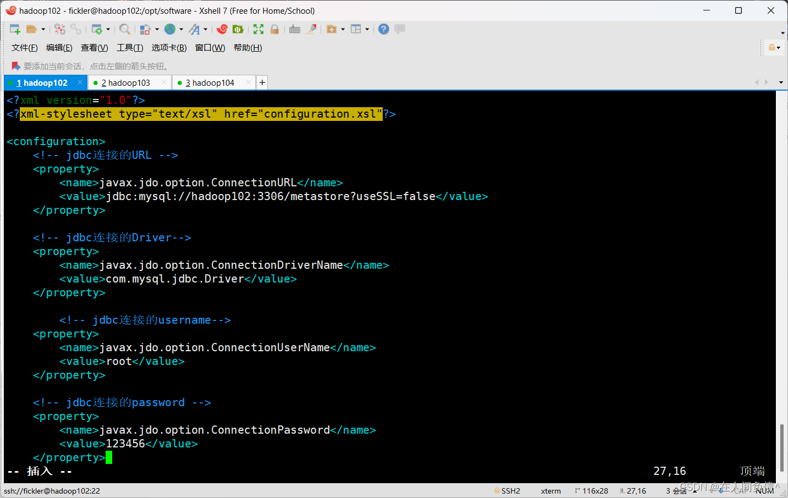Open the 查看(V) menu
The image size is (788, 498).
pos(95,48)
